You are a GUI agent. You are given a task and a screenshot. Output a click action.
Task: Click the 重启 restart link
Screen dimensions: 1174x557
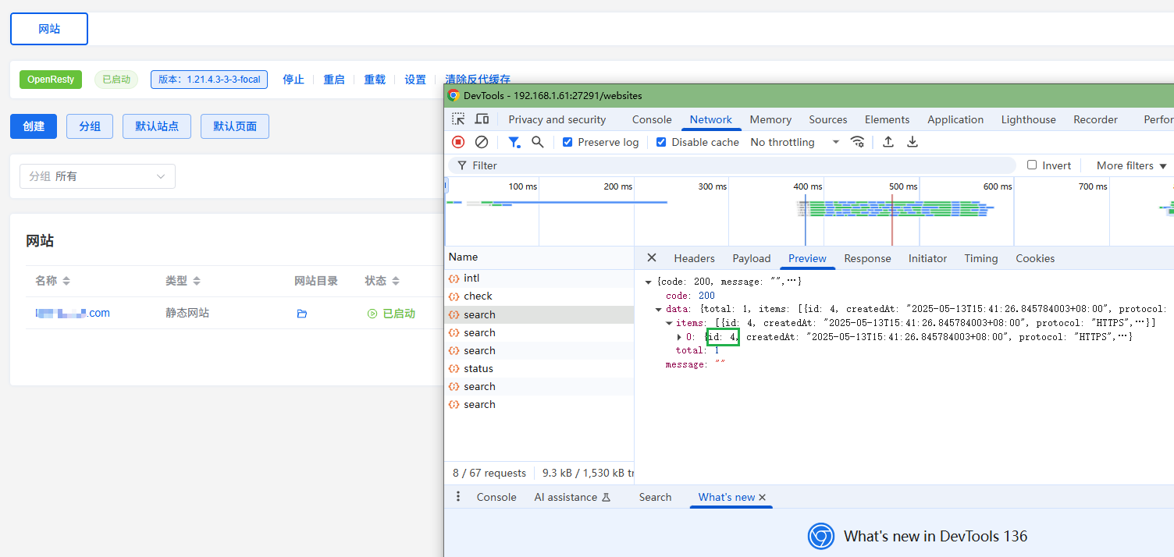(334, 80)
